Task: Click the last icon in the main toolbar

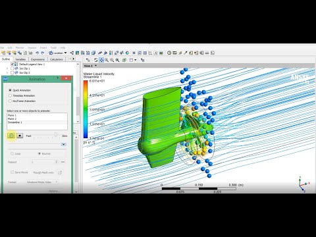Action: point(213,53)
